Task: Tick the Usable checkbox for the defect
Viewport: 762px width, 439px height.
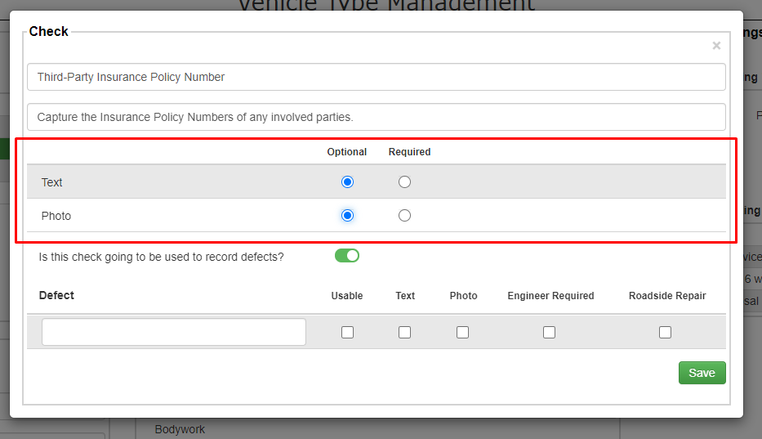Action: click(347, 333)
